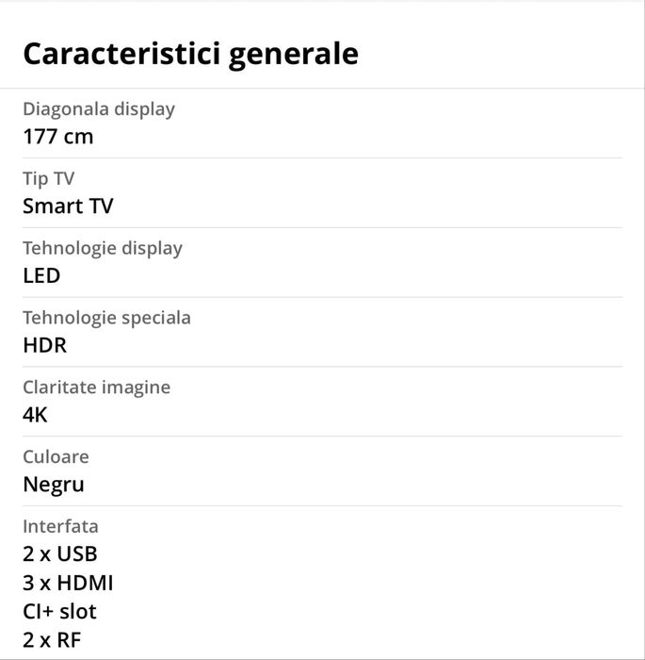The height and width of the screenshot is (660, 645).
Task: Click the LED value text
Action: [41, 275]
